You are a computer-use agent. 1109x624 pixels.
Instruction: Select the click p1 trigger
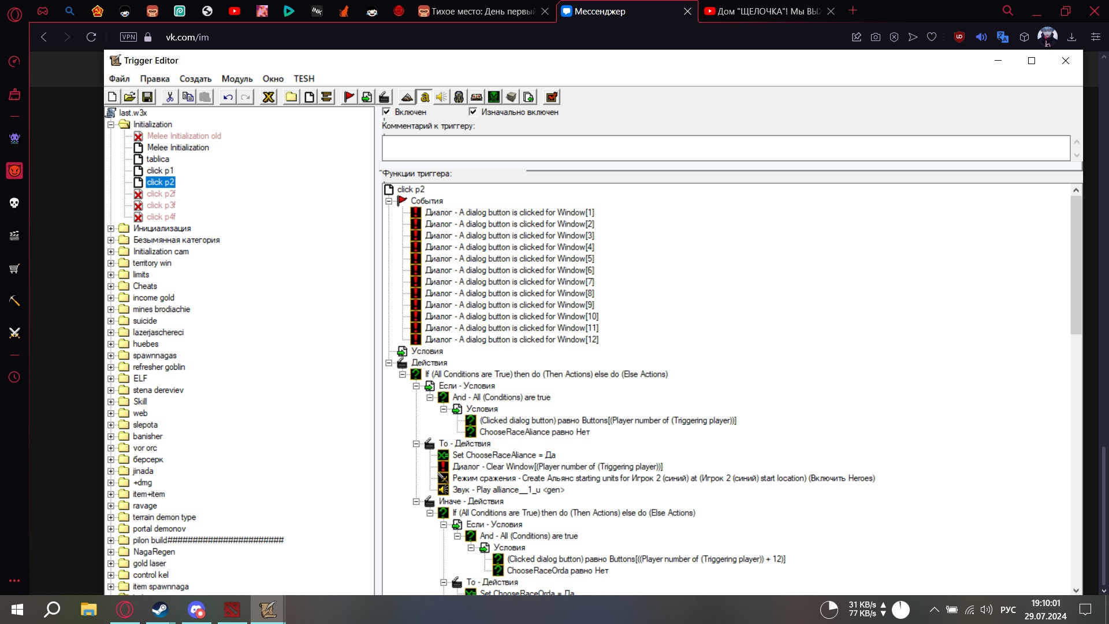[x=159, y=170]
